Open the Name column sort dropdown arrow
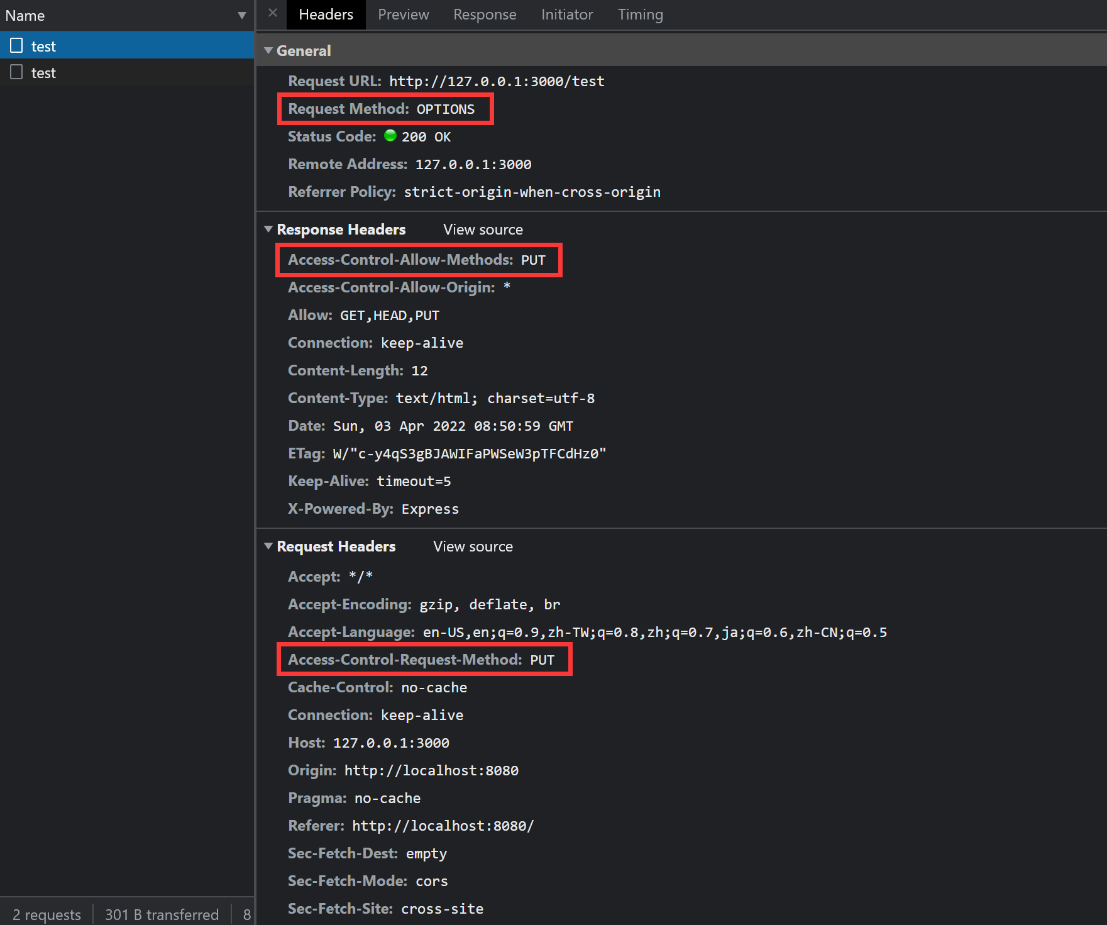The width and height of the screenshot is (1107, 925). coord(241,16)
